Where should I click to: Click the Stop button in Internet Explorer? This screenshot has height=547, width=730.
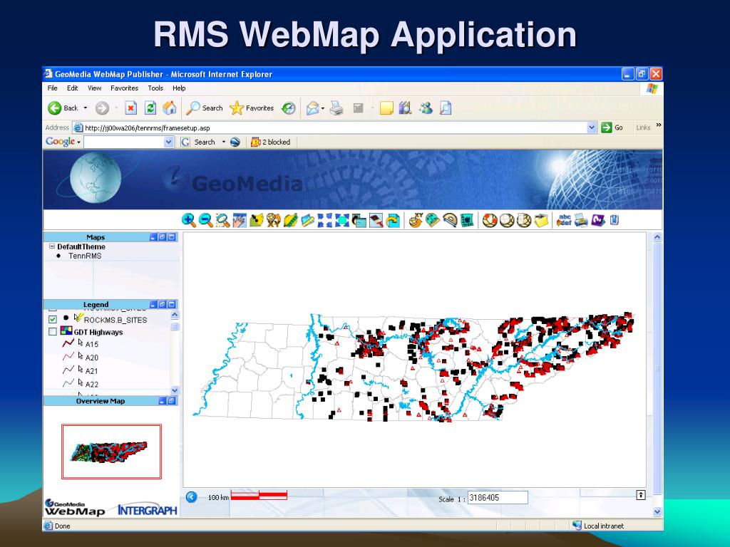coord(131,108)
